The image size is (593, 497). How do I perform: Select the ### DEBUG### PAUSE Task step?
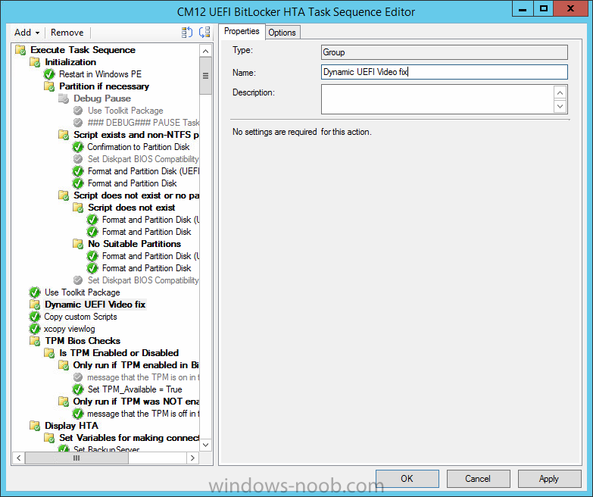coord(143,123)
